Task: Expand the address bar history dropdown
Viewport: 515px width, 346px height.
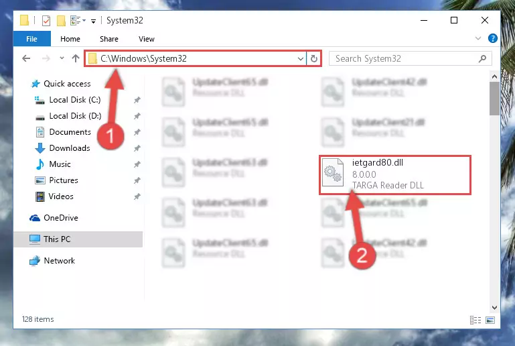Action: (x=301, y=58)
